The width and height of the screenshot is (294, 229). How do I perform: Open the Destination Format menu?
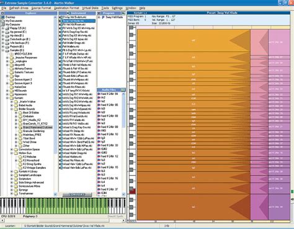click(66, 8)
